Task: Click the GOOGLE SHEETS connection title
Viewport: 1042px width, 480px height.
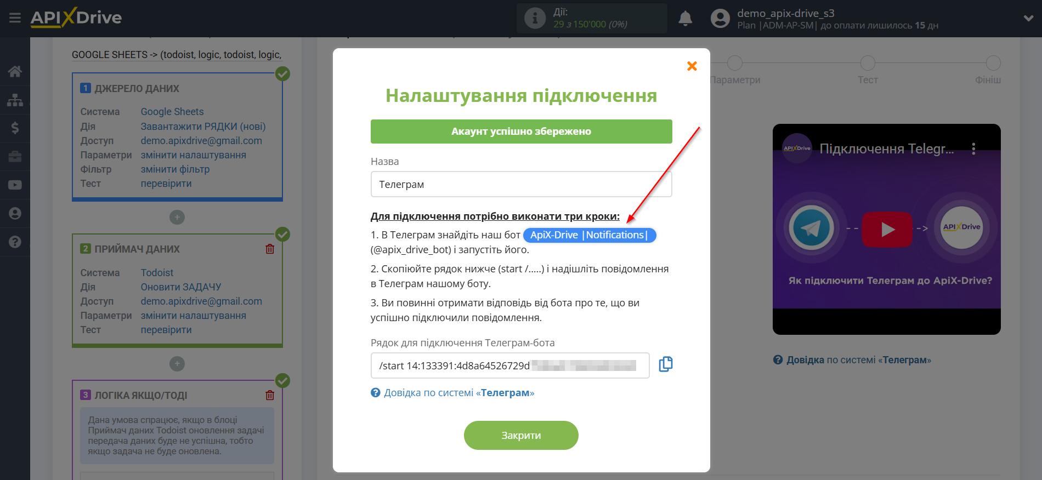Action: coord(177,55)
